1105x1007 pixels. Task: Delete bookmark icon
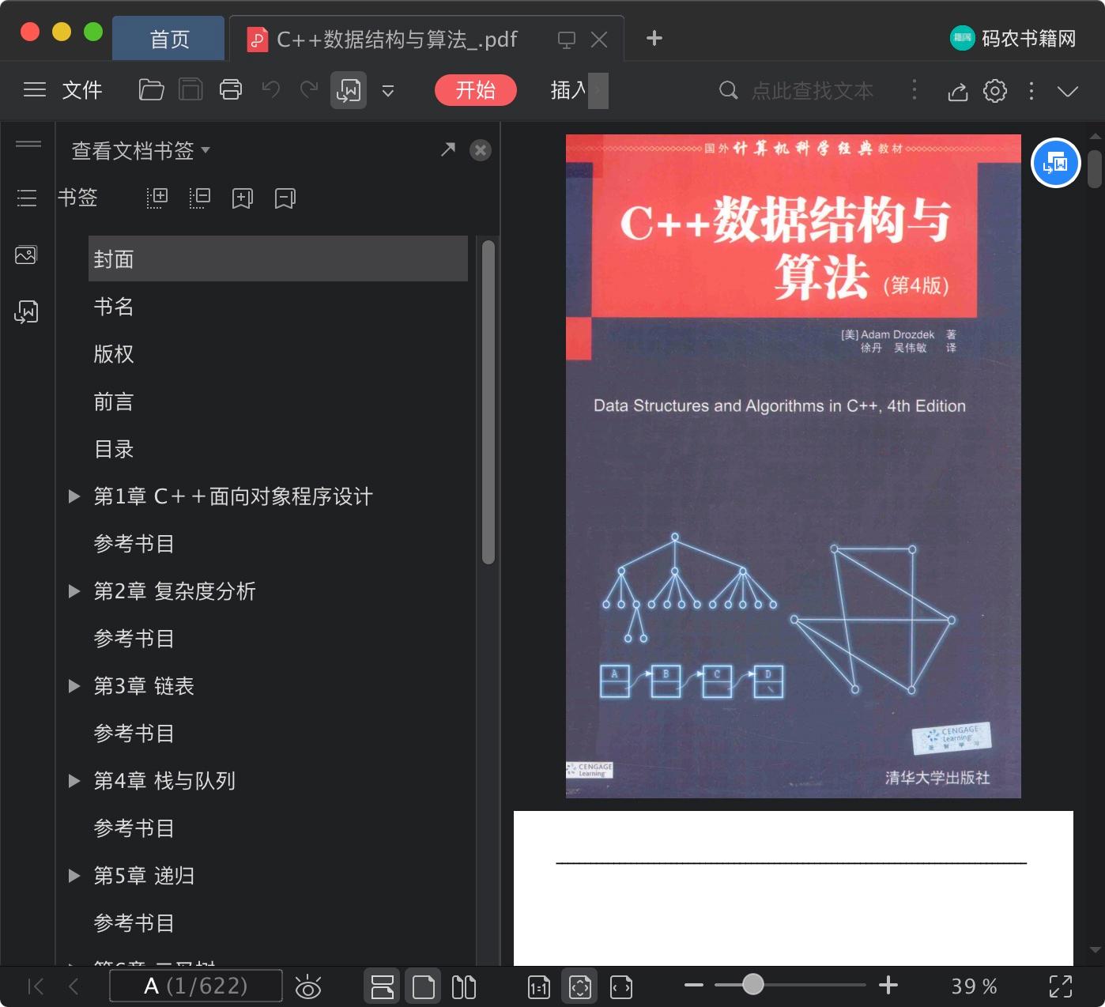(285, 198)
